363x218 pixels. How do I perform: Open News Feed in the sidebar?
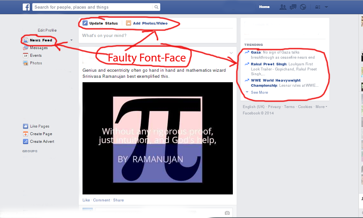41,40
